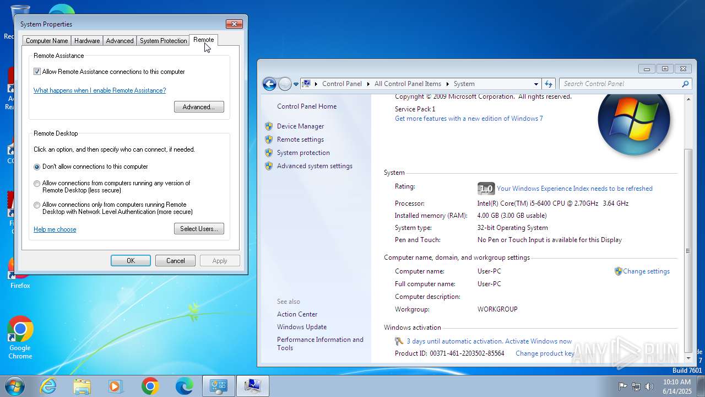Image resolution: width=705 pixels, height=397 pixels.
Task: Click the Windows Experience Index 1.0 rating badge
Action: coord(486,189)
